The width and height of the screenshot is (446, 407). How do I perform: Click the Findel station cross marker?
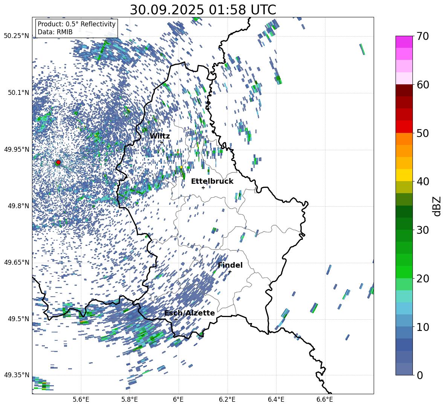[230, 272]
